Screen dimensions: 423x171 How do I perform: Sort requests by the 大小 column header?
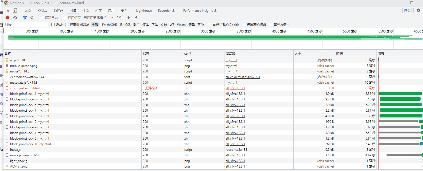pos(298,53)
